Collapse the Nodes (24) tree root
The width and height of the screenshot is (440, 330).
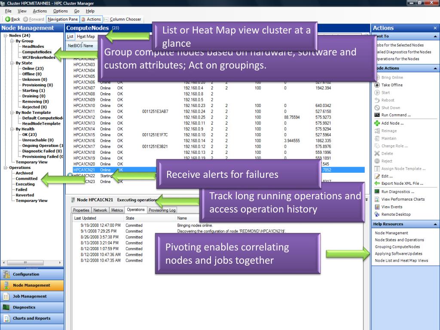click(x=5, y=35)
